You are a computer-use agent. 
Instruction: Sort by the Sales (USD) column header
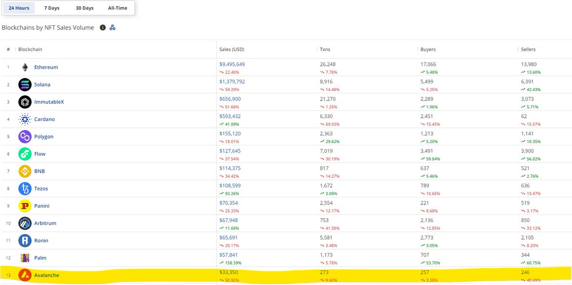point(232,49)
